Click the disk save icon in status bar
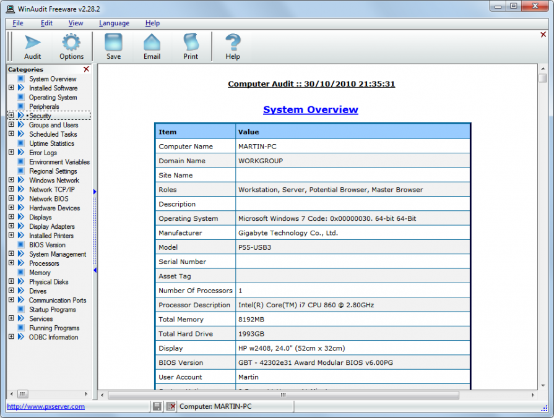This screenshot has height=418, width=554. 157,406
